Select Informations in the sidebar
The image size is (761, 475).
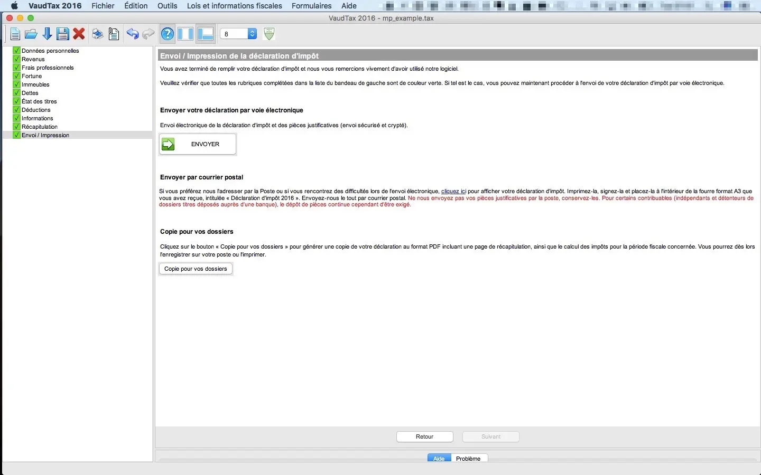pos(38,118)
